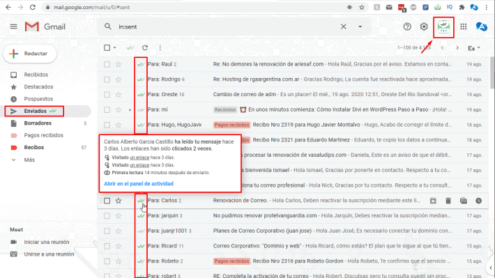Viewport: 495px width, 278px height.
Task: Select the checkbox for Rodrigo's email
Action: coord(107,79)
